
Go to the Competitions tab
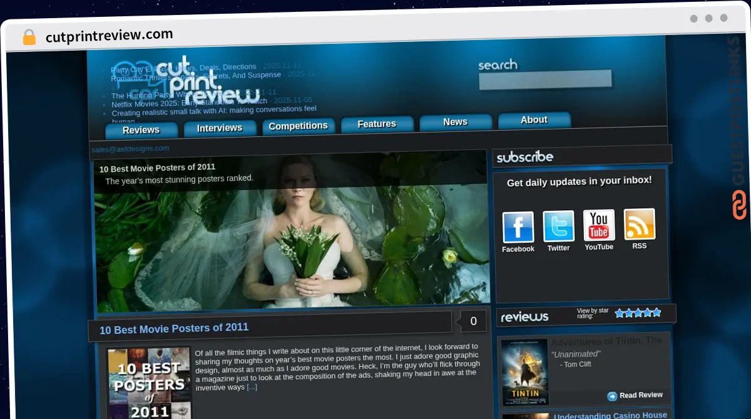pos(299,126)
